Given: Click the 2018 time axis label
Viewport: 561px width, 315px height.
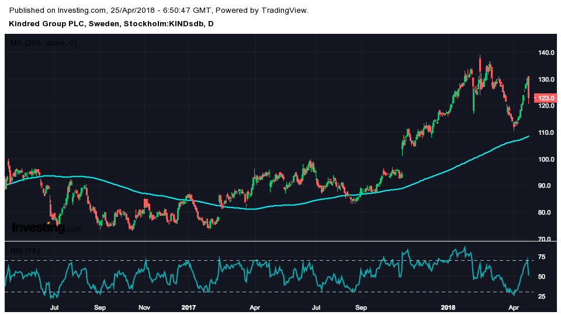Looking at the screenshot, I should click(448, 307).
